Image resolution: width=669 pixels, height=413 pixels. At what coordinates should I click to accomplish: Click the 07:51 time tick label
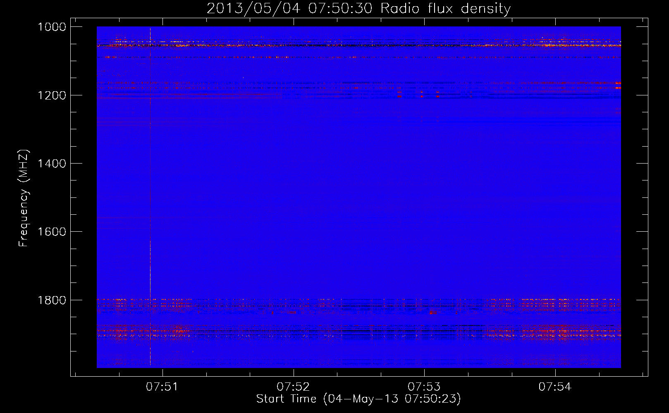click(162, 387)
